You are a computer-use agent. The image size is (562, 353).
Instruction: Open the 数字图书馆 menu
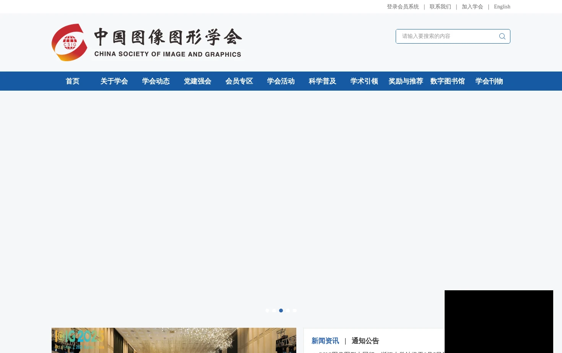pyautogui.click(x=448, y=81)
